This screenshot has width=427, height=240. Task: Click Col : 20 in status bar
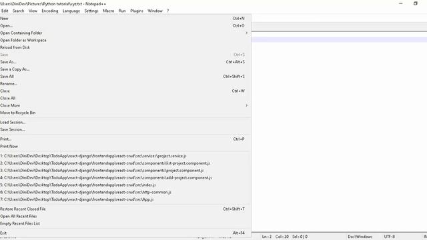point(282,237)
